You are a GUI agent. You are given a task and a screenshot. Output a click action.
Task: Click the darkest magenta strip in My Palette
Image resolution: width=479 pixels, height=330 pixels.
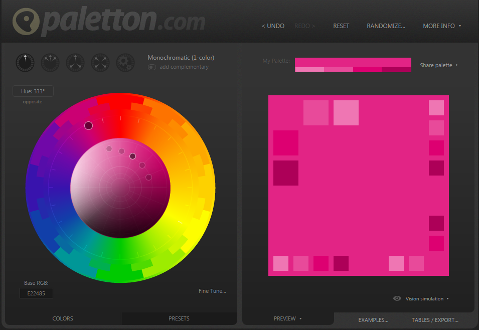point(396,70)
